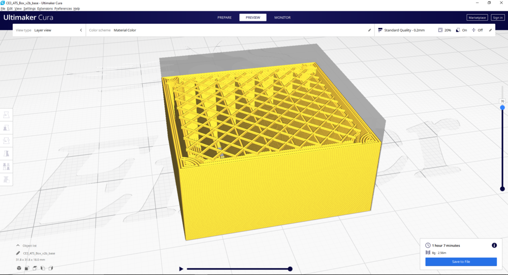Click the upper layer slider handle

point(502,108)
